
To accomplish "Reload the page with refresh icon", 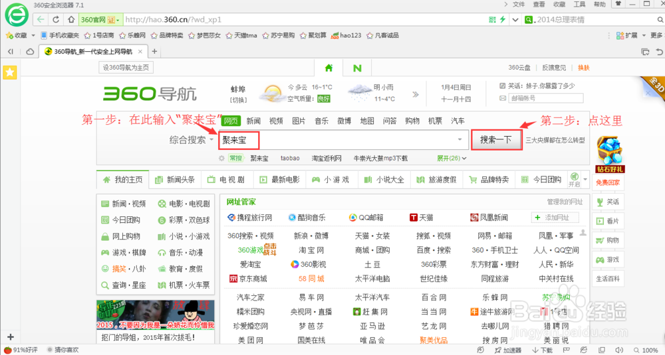I will [x=56, y=19].
